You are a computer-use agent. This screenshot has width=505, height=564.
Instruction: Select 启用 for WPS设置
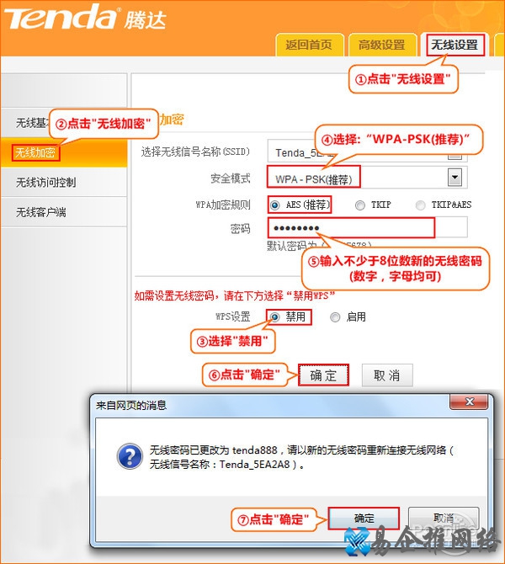pyautogui.click(x=335, y=317)
